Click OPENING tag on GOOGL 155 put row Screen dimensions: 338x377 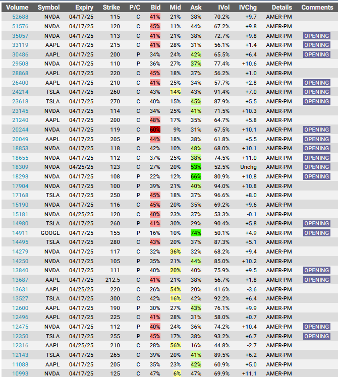tap(317, 233)
